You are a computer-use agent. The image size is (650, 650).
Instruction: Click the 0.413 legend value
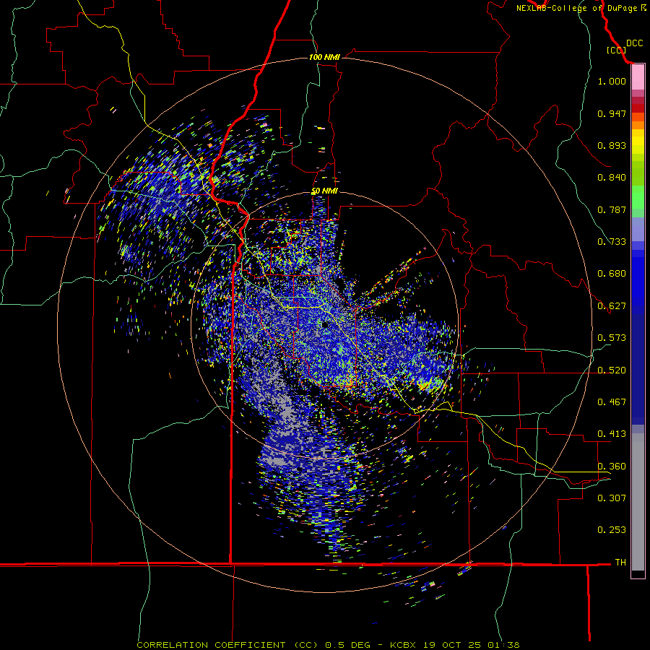(612, 434)
